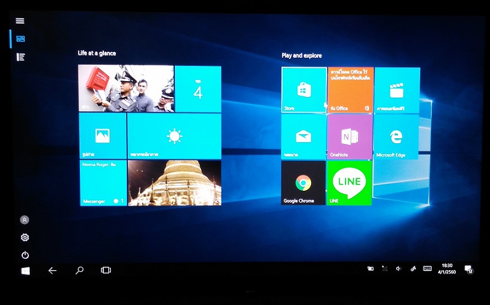Screen dimensions: 490x305
Task: Open the green LINE tile
Action: pyautogui.click(x=349, y=183)
